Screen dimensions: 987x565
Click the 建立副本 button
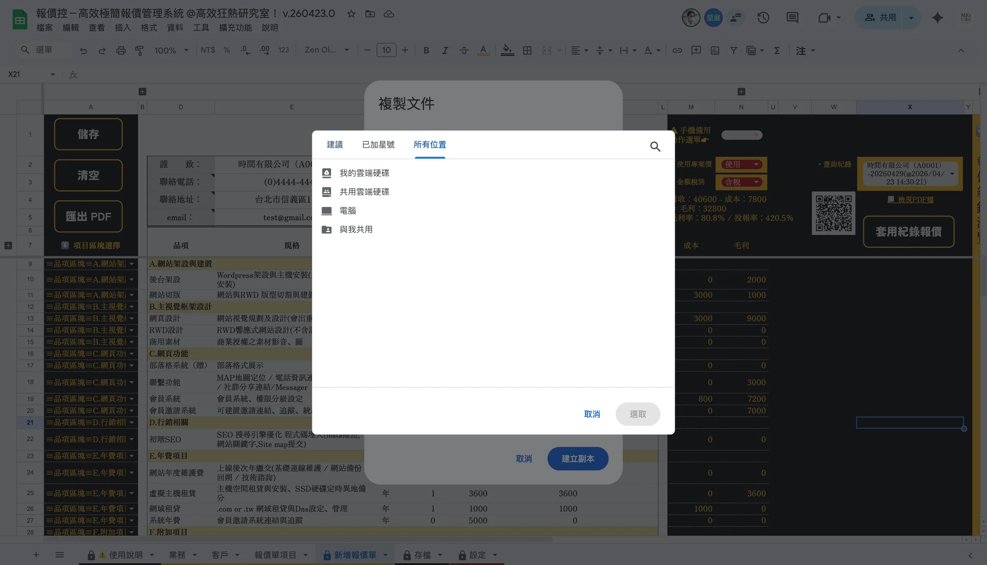click(x=578, y=458)
